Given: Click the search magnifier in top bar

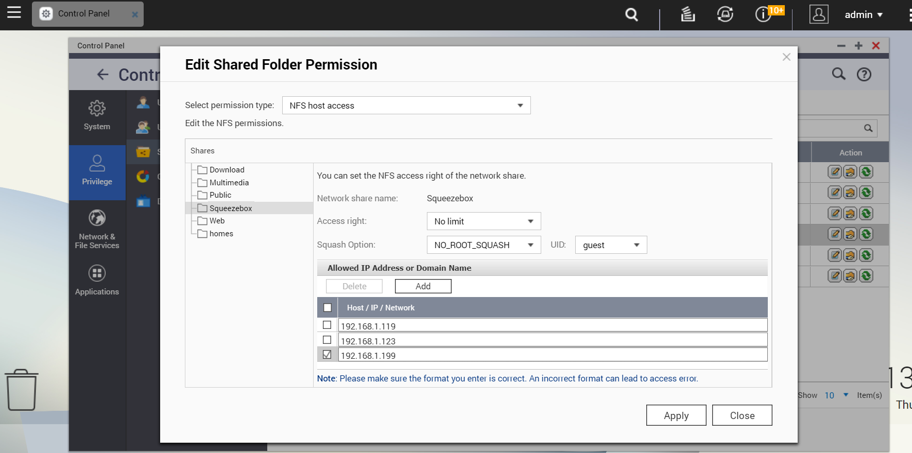Looking at the screenshot, I should 631,14.
